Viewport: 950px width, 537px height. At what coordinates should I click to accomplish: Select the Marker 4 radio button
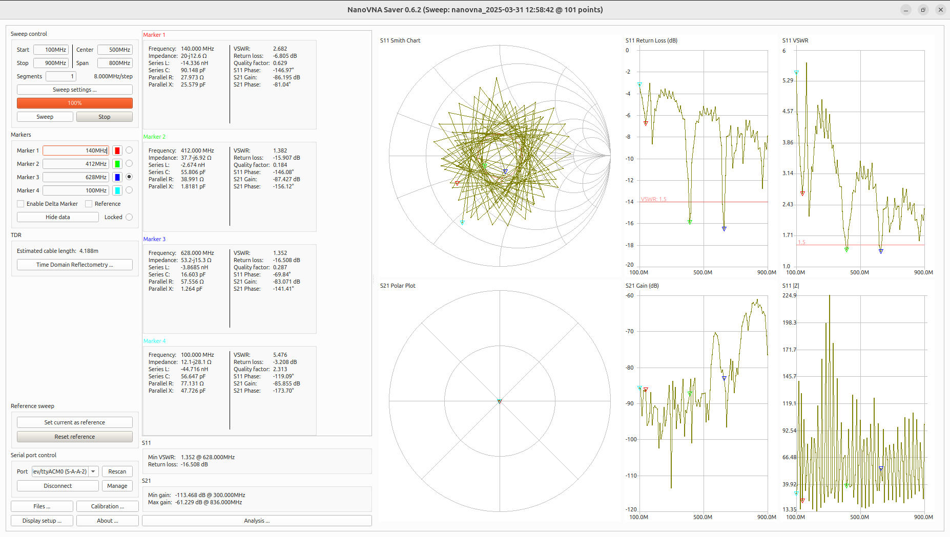(129, 190)
